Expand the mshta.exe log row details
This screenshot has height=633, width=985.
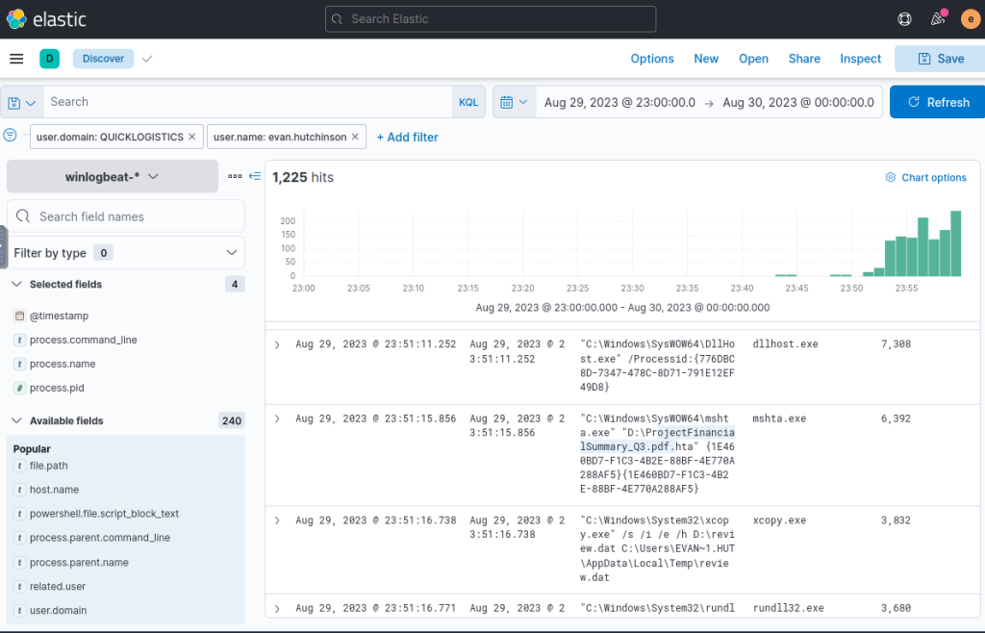click(x=277, y=419)
